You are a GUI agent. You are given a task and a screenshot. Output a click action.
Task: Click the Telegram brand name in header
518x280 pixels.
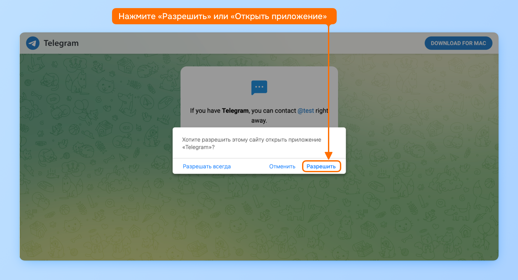tap(61, 43)
